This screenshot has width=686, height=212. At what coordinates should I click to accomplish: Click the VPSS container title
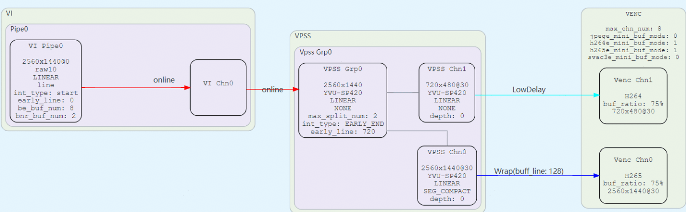pyautogui.click(x=302, y=36)
